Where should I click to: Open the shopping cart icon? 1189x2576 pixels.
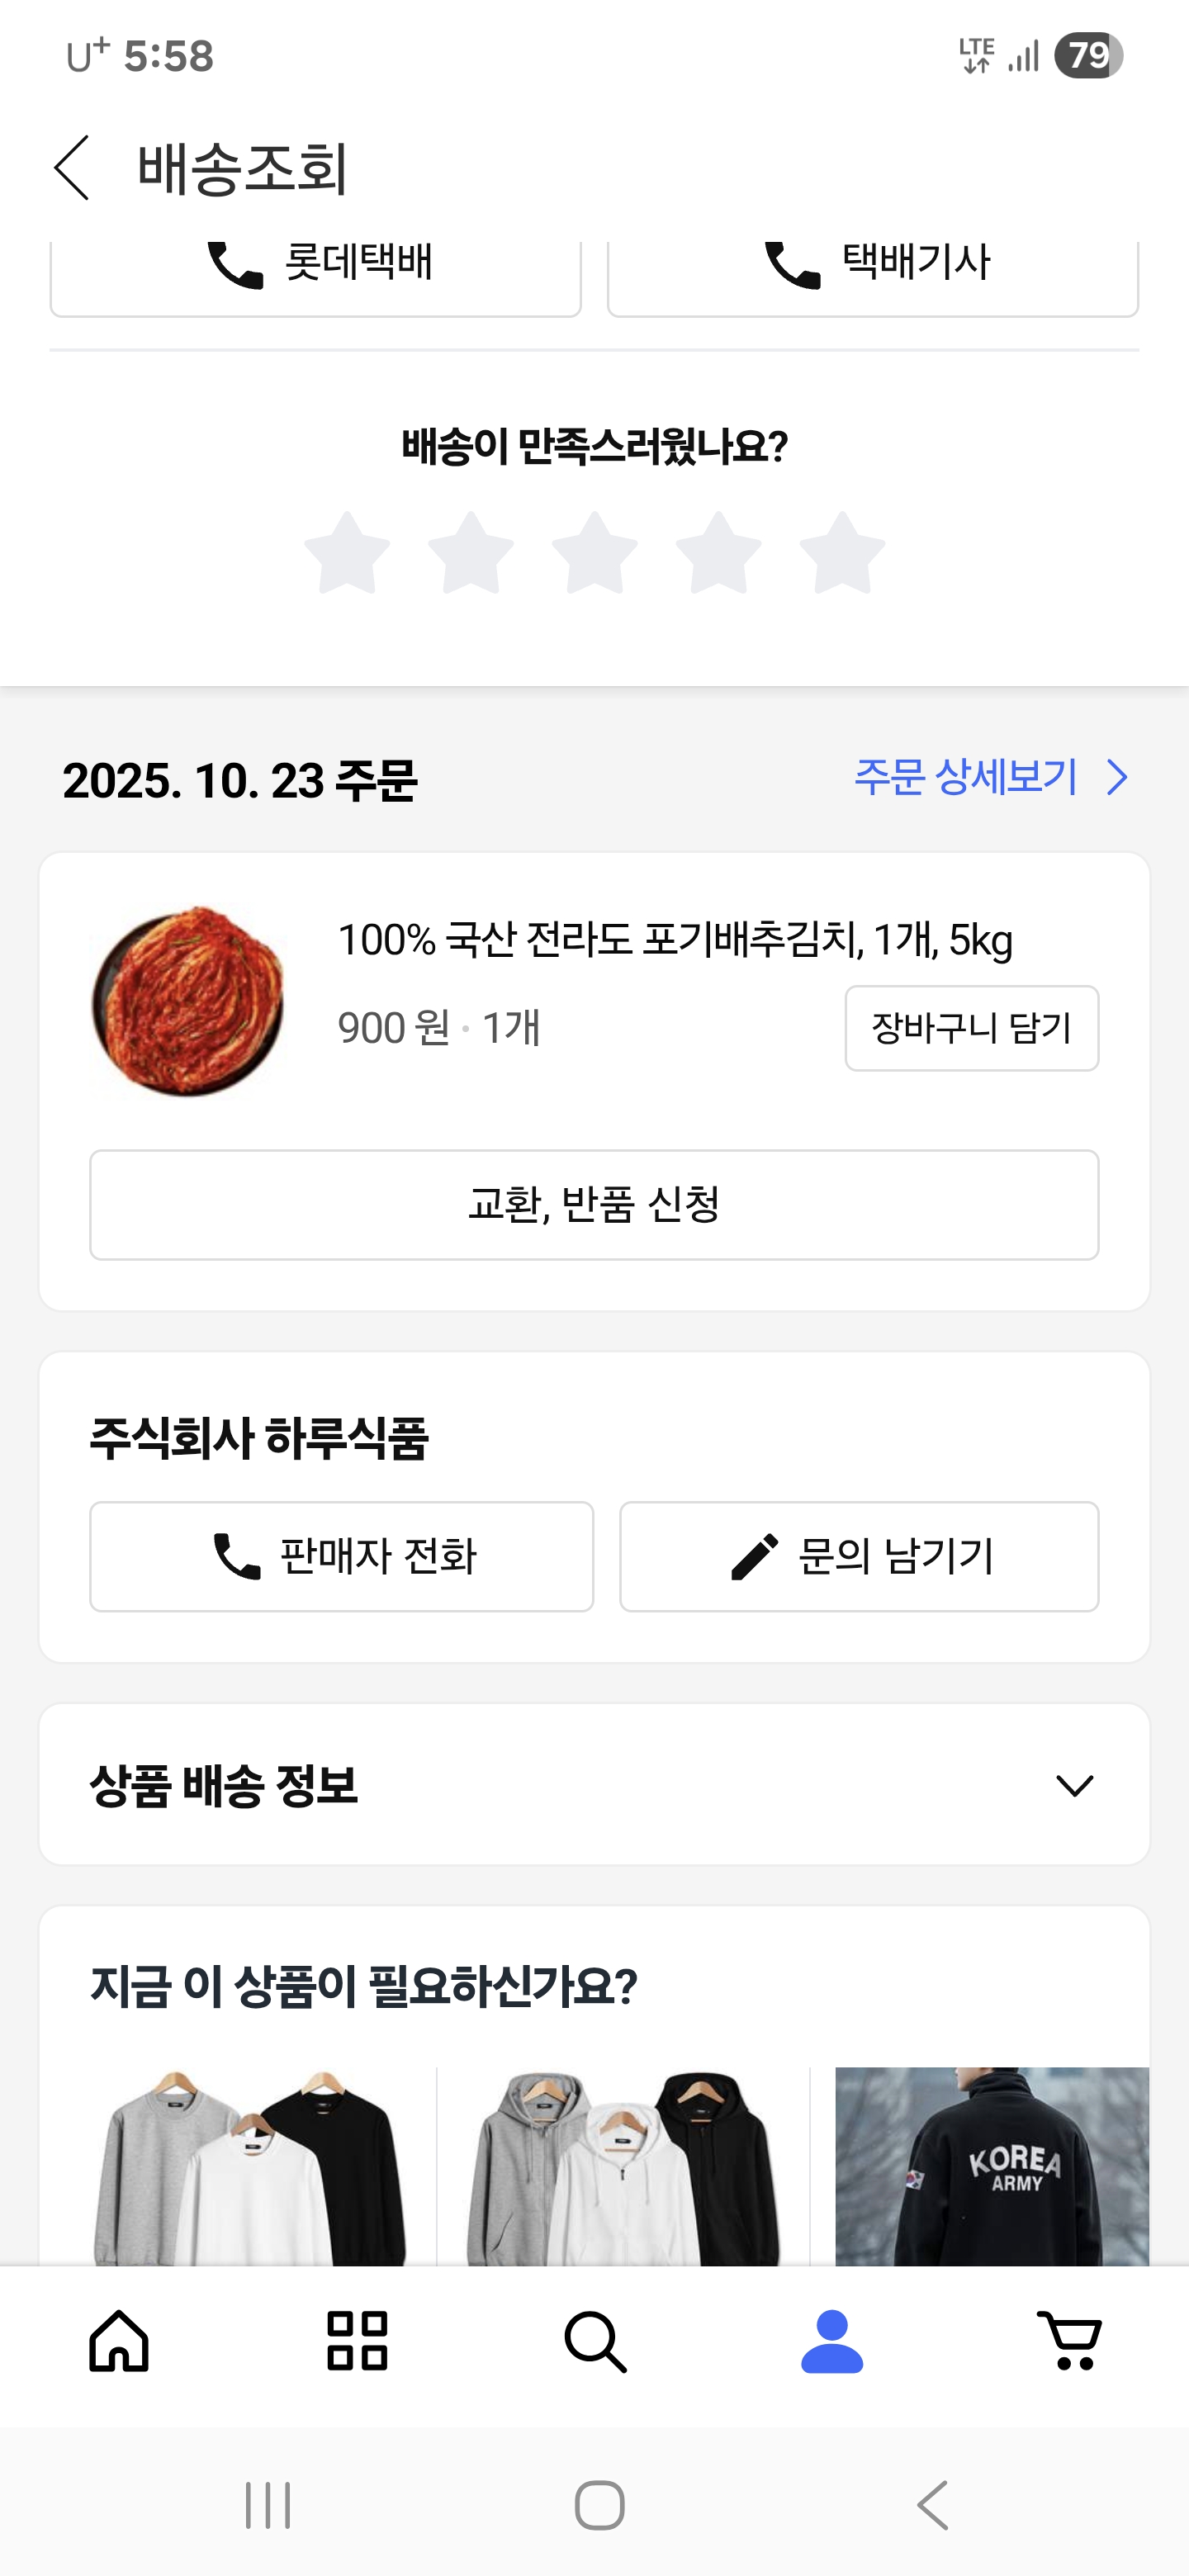tap(1069, 2340)
